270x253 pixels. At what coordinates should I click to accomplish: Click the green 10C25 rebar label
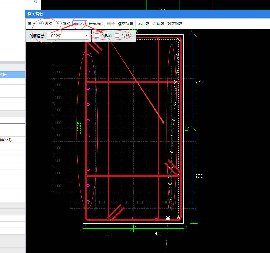point(79,128)
